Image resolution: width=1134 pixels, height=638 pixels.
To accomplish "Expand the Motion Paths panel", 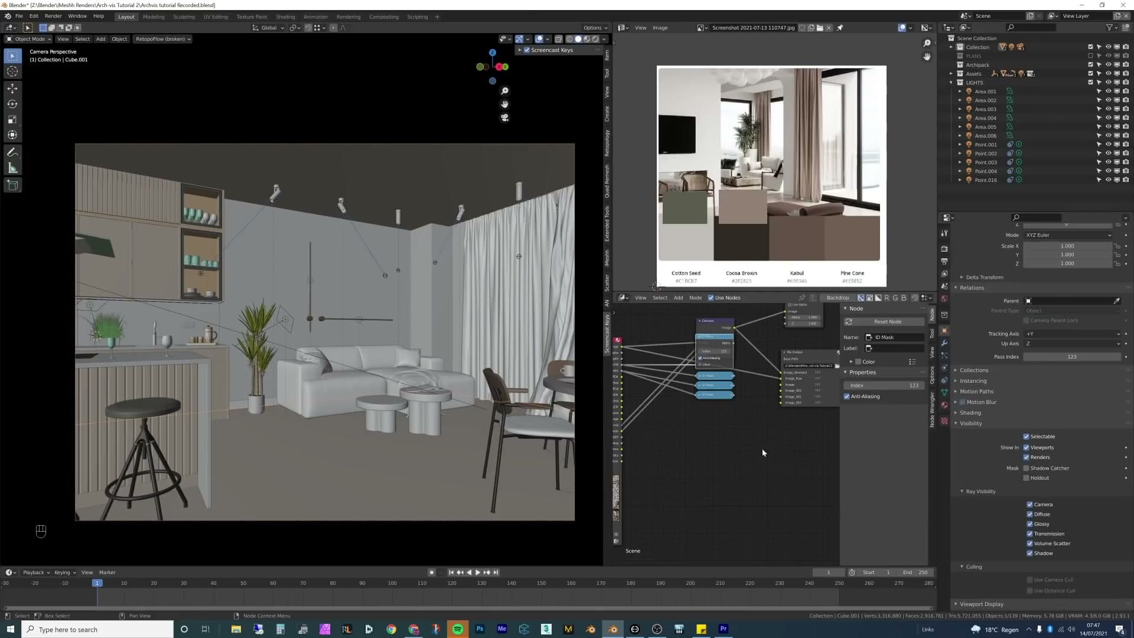I will click(976, 392).
